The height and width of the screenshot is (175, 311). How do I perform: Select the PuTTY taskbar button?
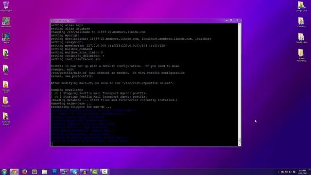65,172
